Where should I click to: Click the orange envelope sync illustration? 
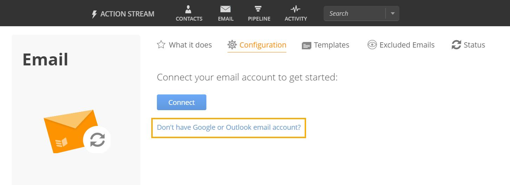click(77, 132)
